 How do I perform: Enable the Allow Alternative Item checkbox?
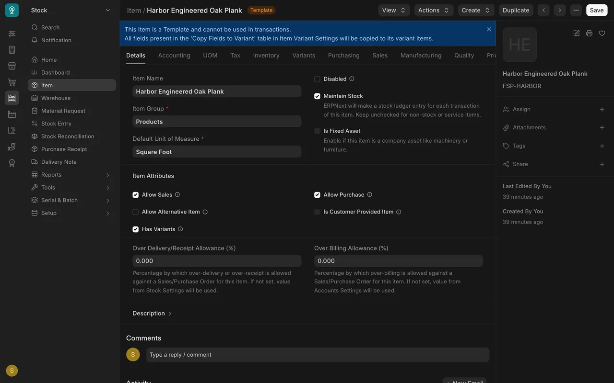[135, 212]
